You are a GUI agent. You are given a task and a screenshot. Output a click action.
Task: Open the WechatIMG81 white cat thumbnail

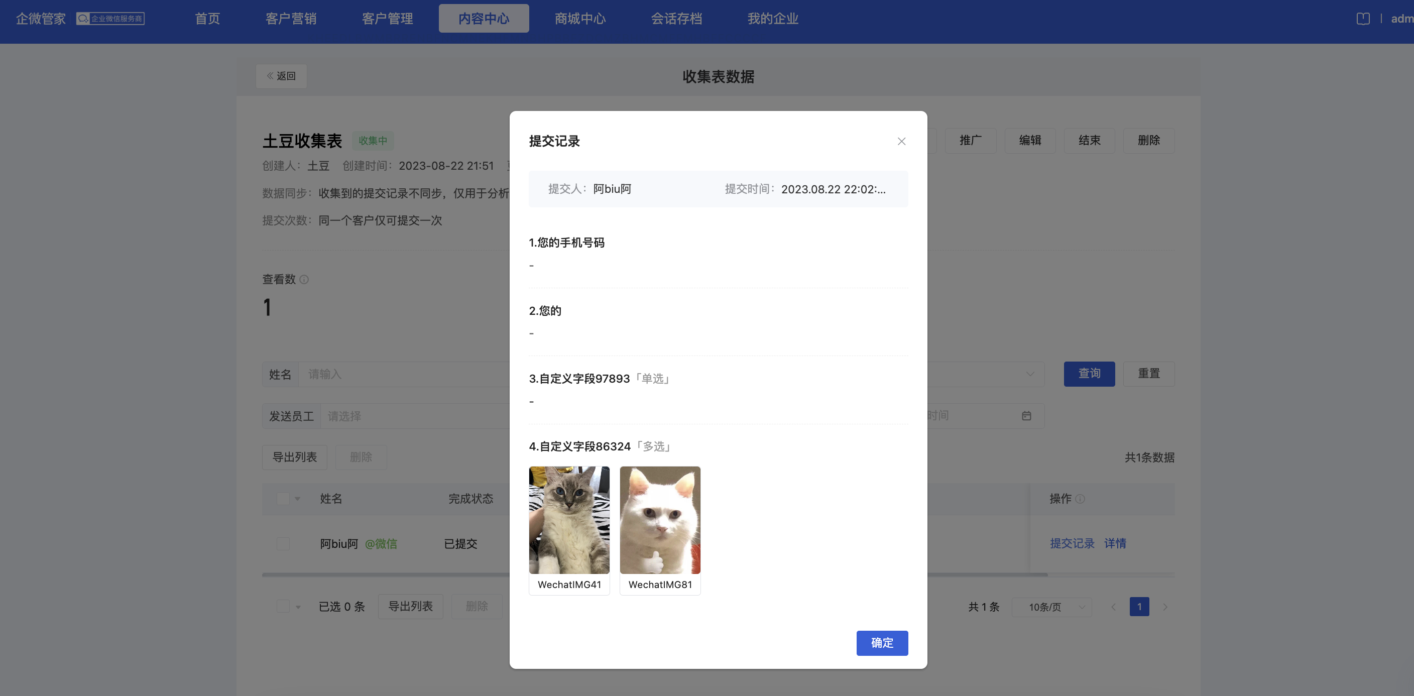coord(660,520)
